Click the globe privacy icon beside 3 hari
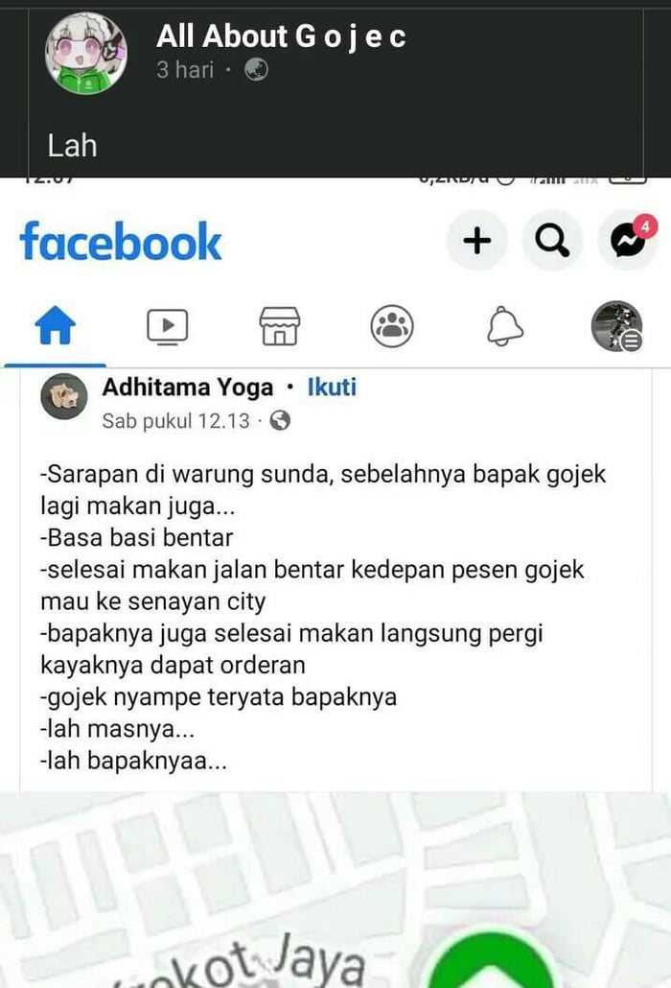Image resolution: width=671 pixels, height=988 pixels. tap(256, 69)
